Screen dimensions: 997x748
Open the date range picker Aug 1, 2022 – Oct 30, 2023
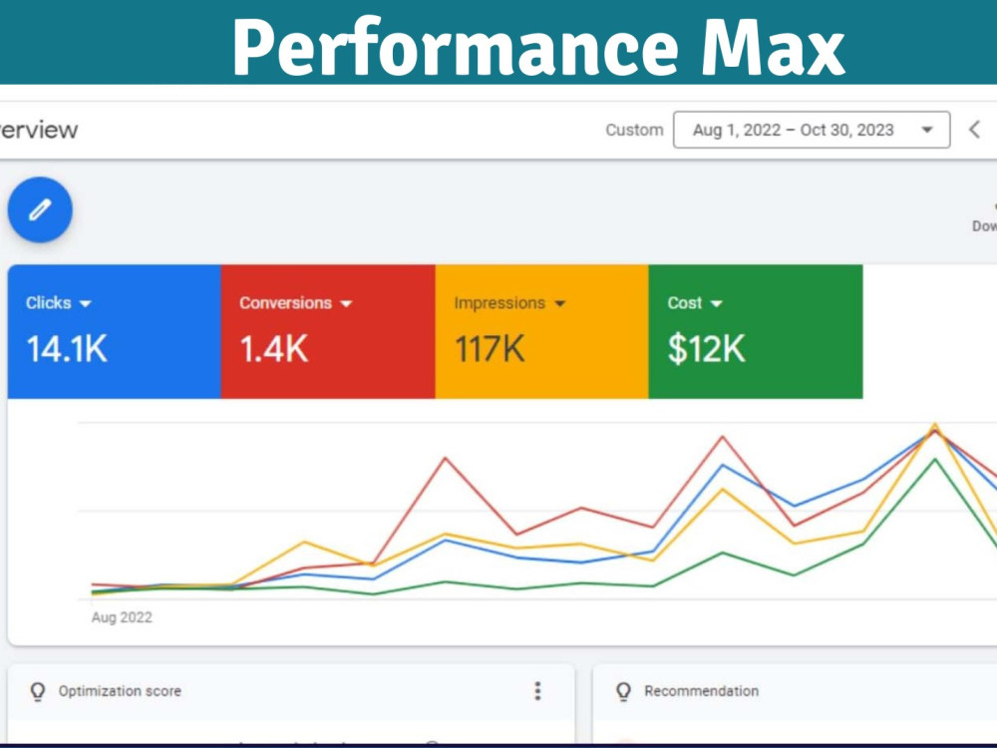(x=812, y=130)
